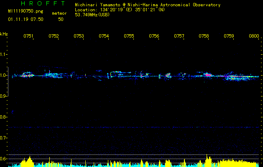This screenshot has height=167, width=263.
Task: Click the meteor count value 50
Action: (x=61, y=20)
